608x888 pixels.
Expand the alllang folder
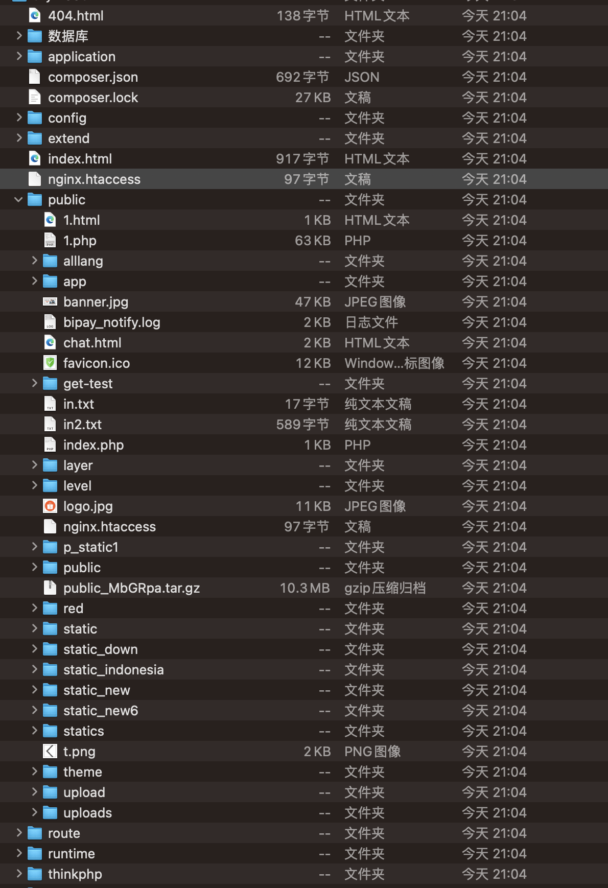[34, 261]
